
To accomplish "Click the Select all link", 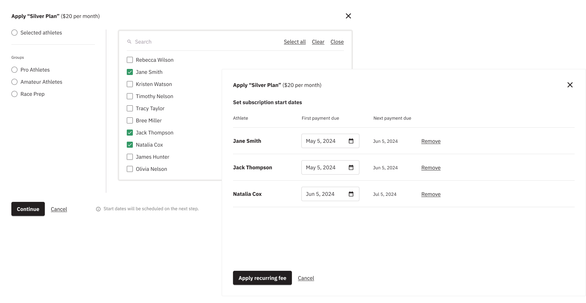I will tap(295, 42).
